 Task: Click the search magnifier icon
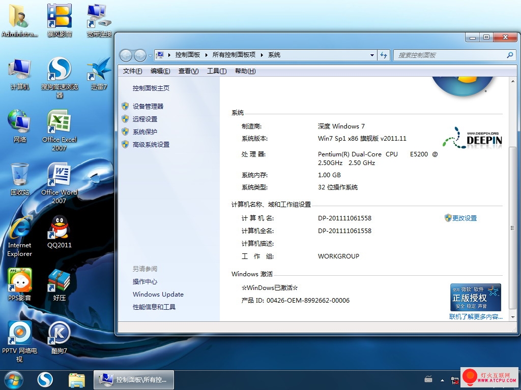[510, 55]
